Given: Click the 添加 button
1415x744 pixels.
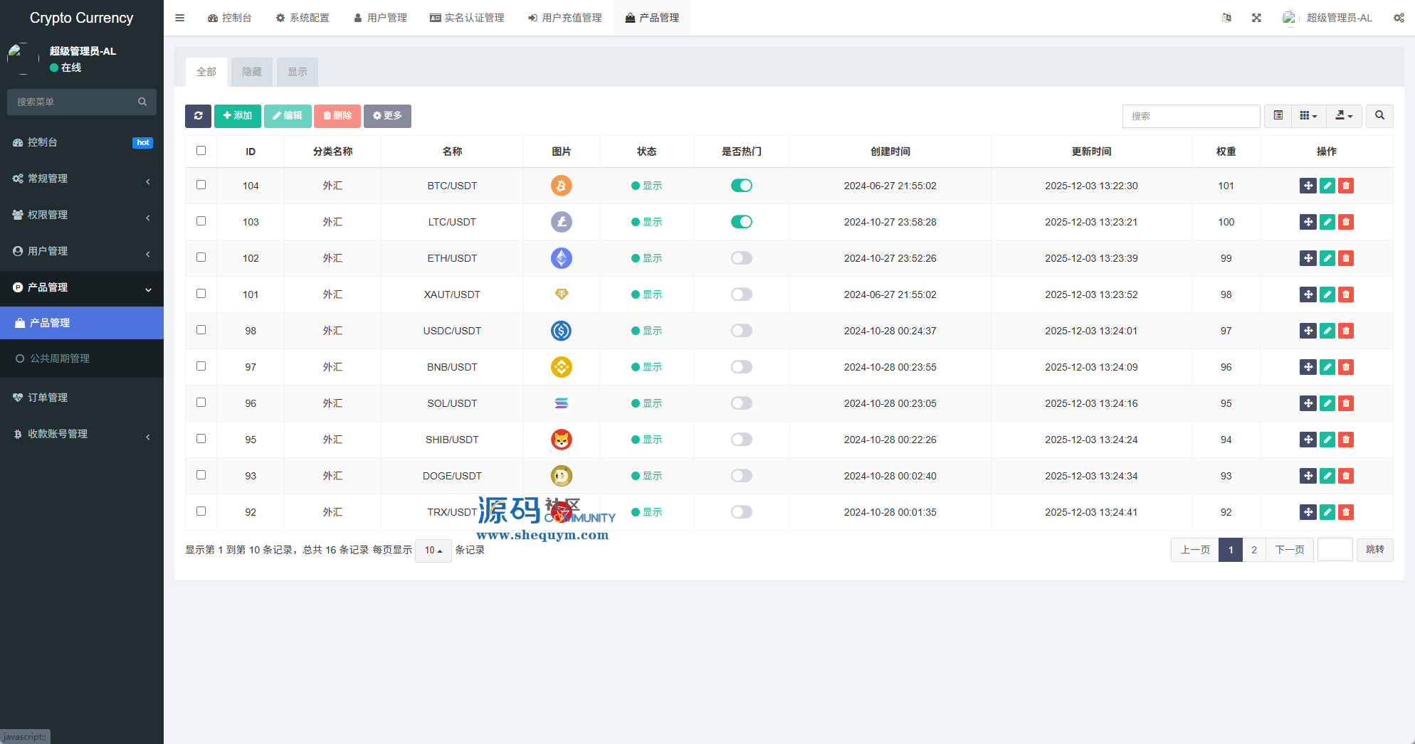Looking at the screenshot, I should [x=238, y=116].
